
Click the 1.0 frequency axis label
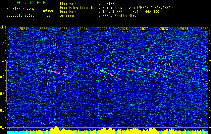click(x=3, y=61)
